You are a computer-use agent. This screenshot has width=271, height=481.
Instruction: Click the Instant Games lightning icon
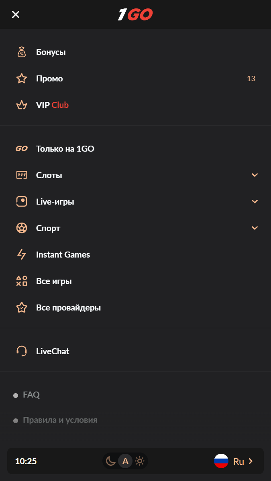pyautogui.click(x=22, y=255)
